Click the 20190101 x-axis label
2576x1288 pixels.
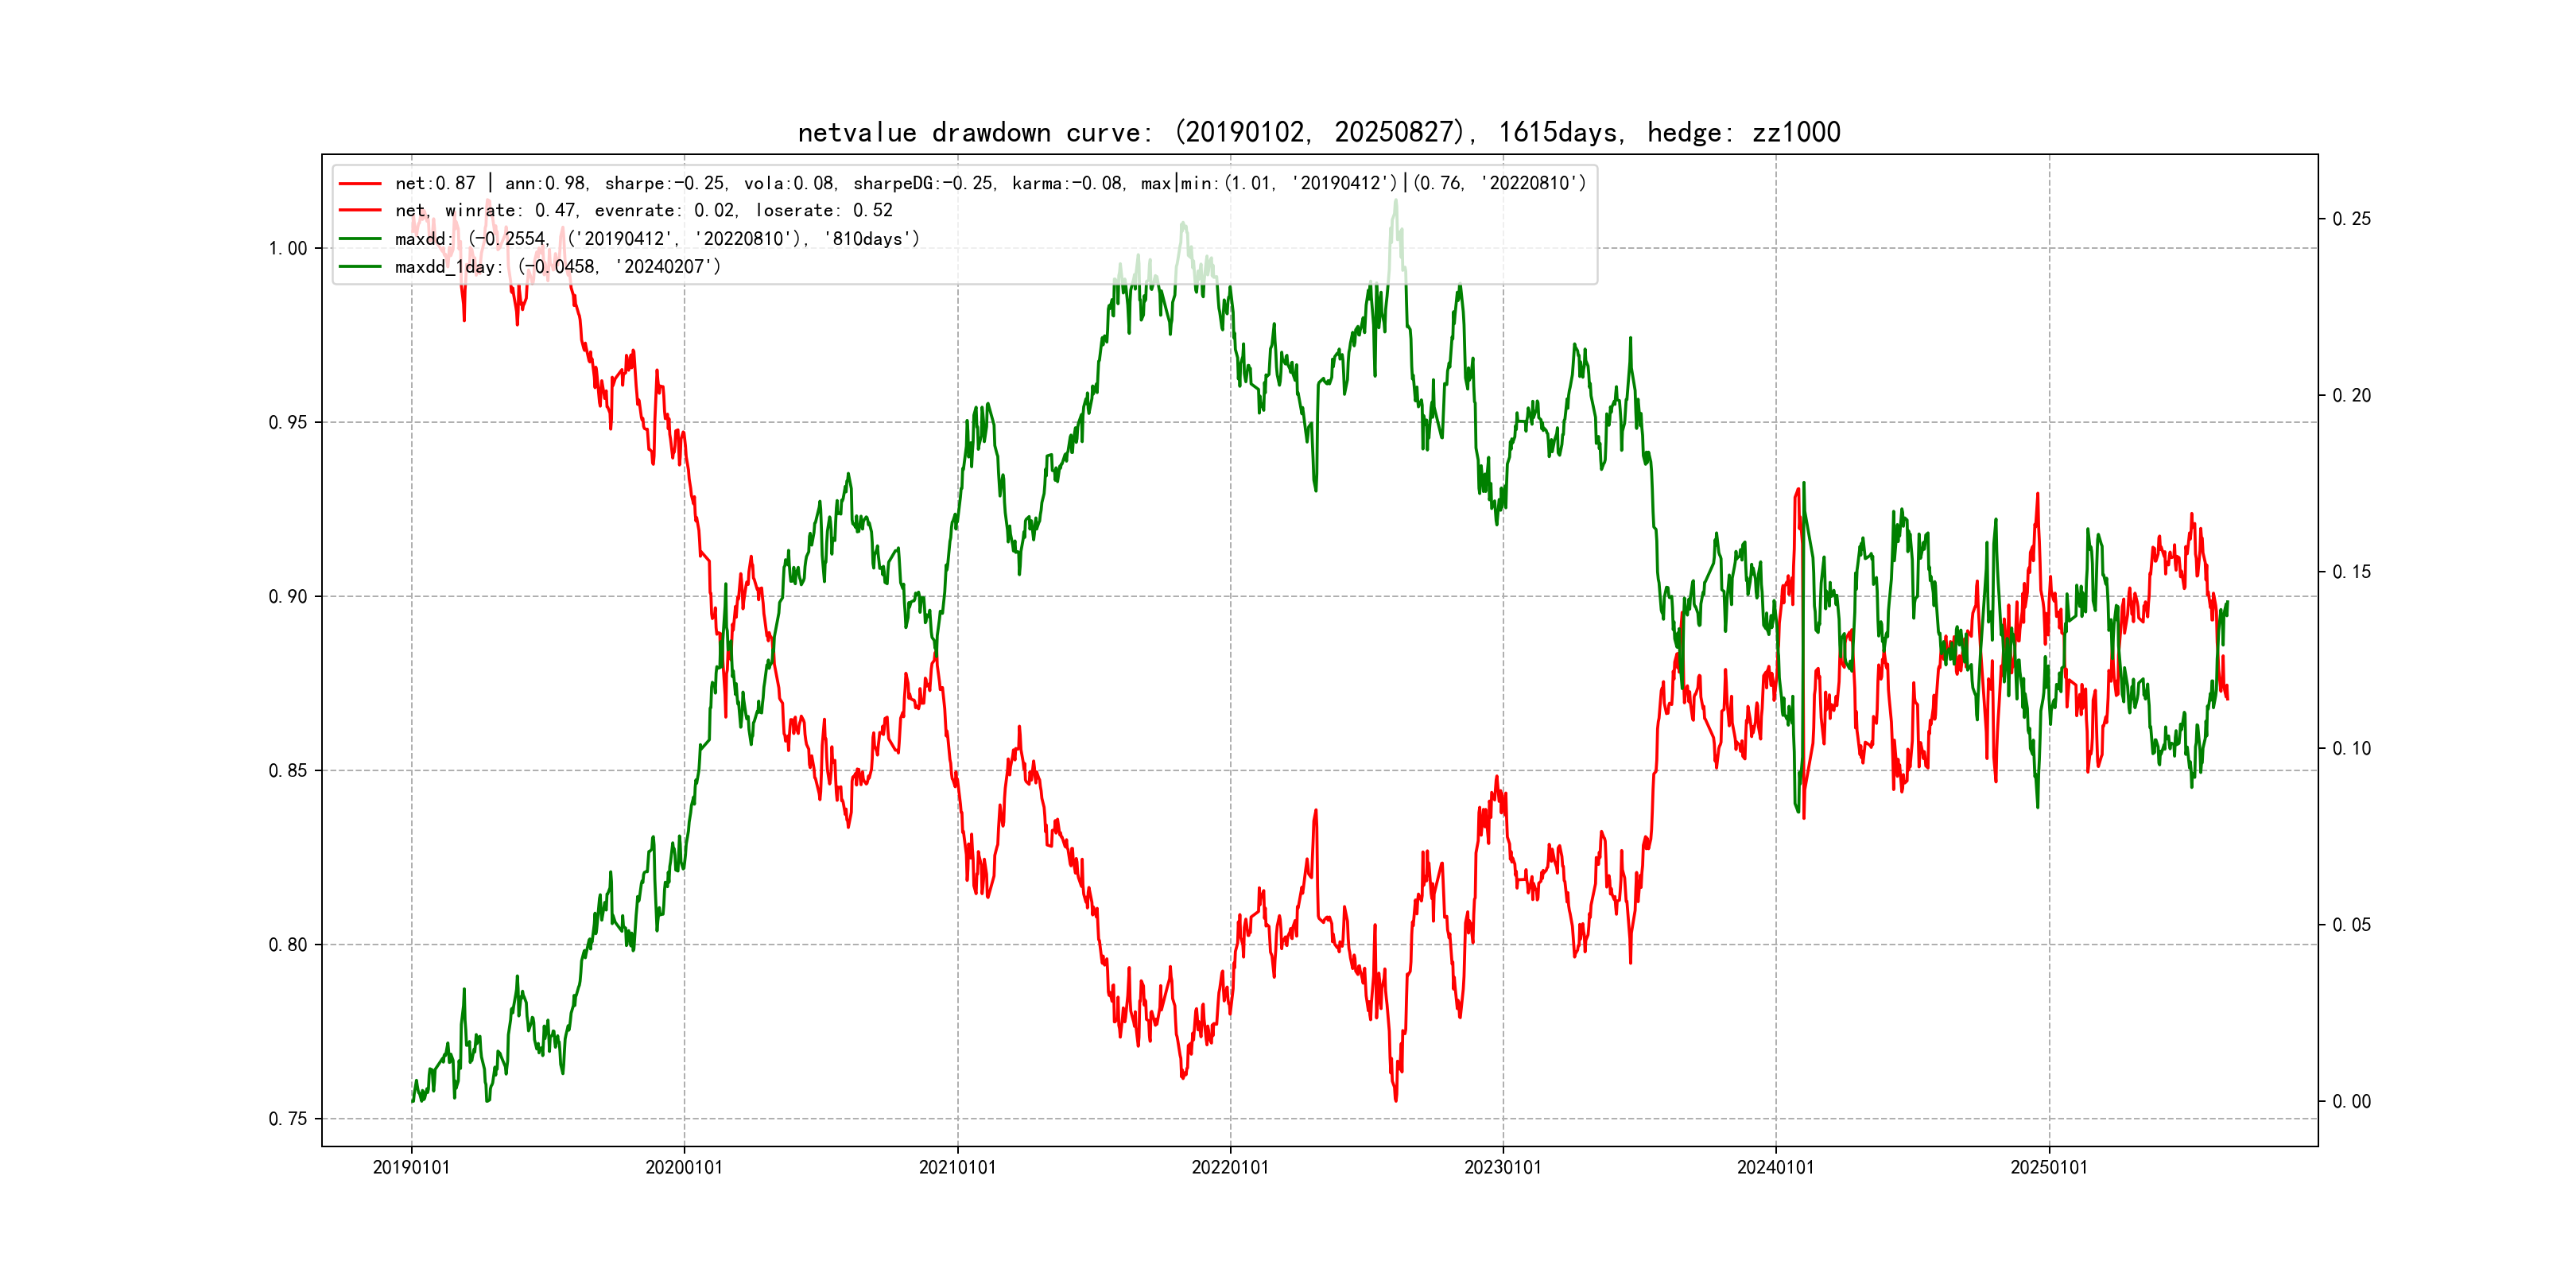click(411, 1167)
